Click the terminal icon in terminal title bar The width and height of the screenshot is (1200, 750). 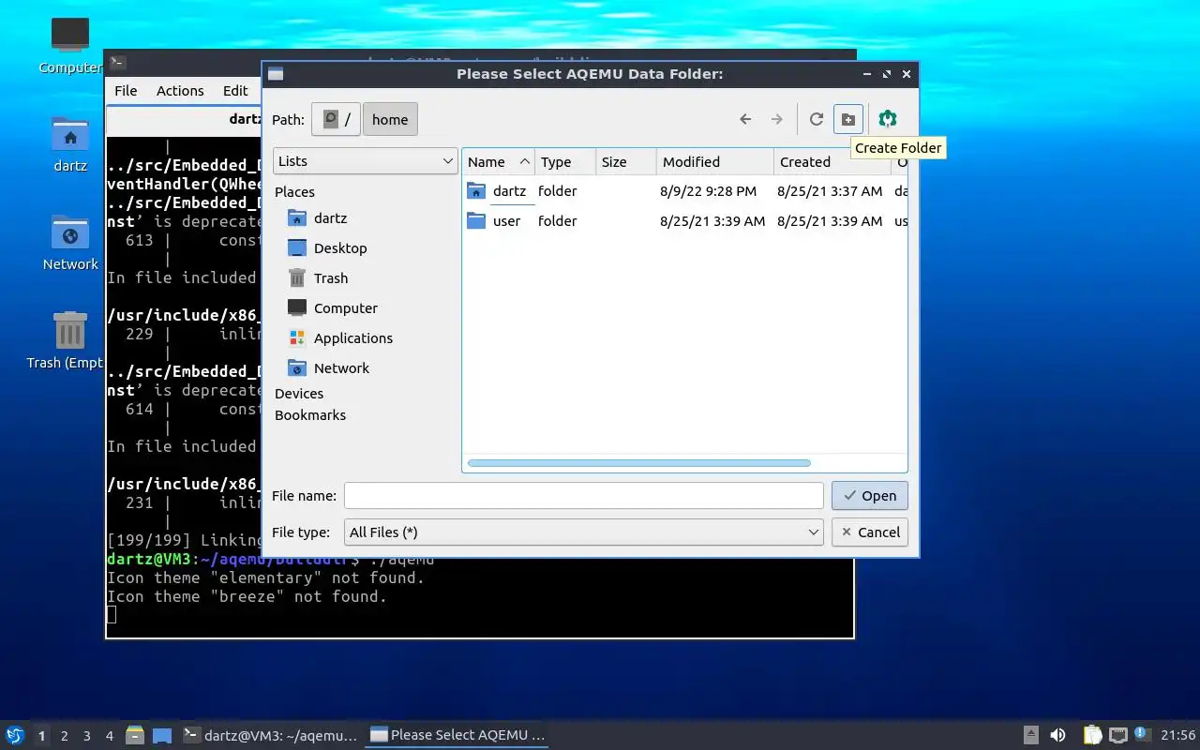click(117, 63)
